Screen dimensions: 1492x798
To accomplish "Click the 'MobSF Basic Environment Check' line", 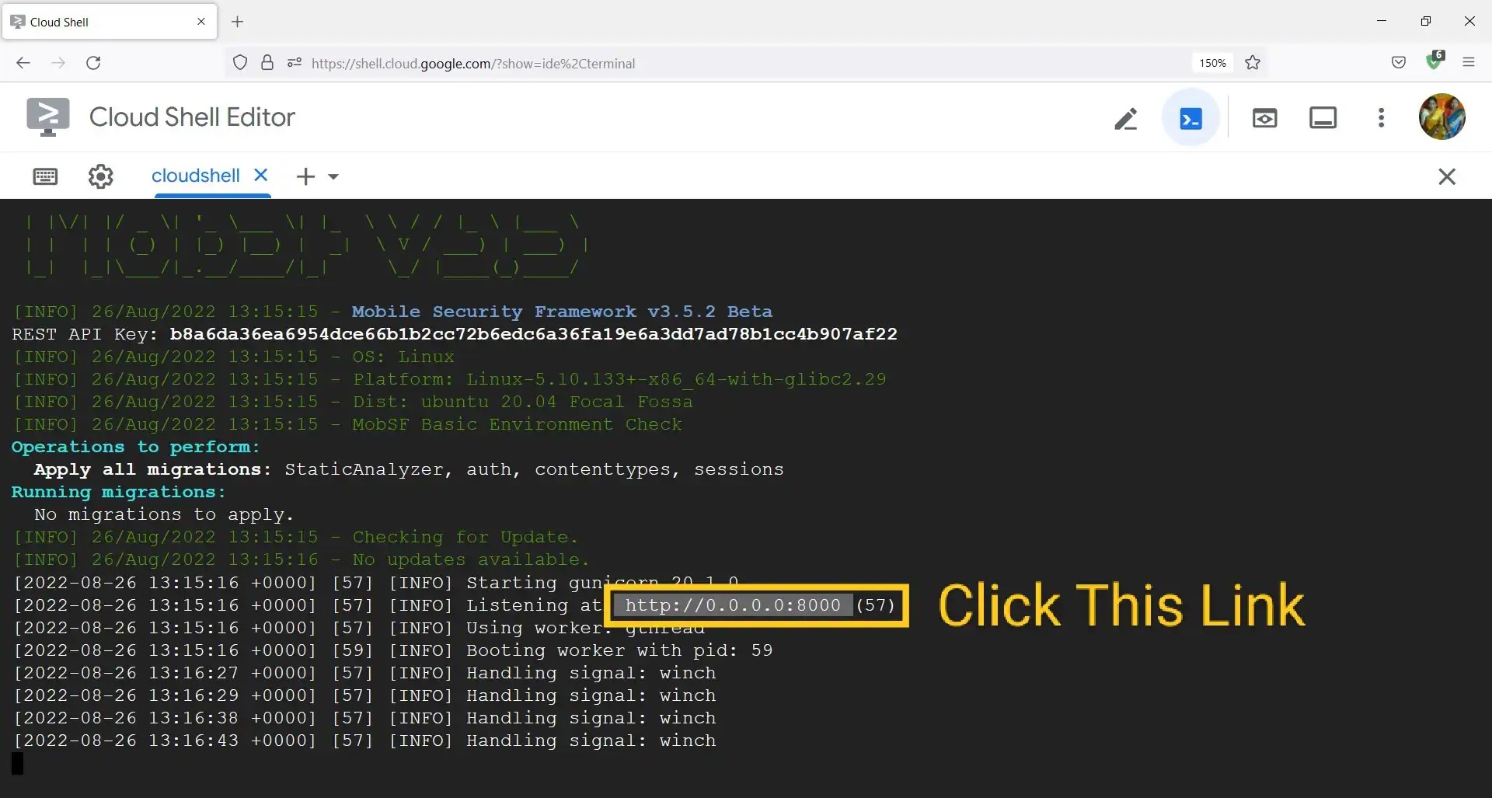I will pyautogui.click(x=347, y=424).
